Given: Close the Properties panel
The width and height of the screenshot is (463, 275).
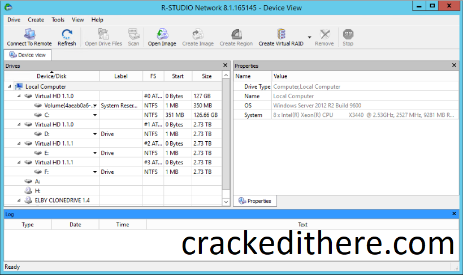Looking at the screenshot, I should tap(454, 65).
